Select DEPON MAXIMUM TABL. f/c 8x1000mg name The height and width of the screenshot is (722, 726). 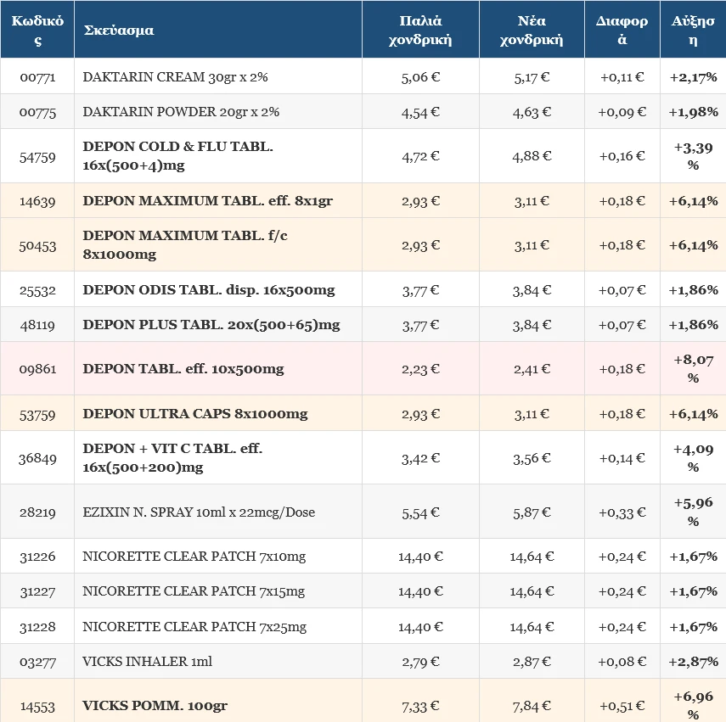pos(185,244)
